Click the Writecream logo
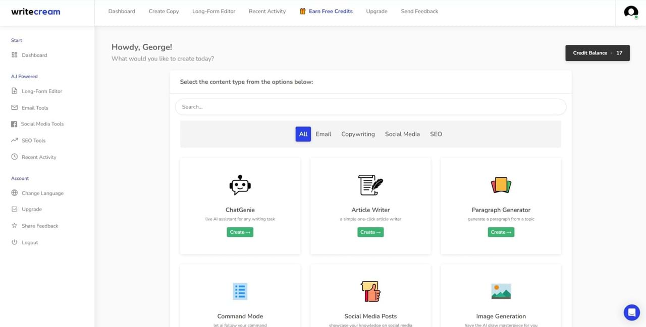646x327 pixels. (x=36, y=11)
